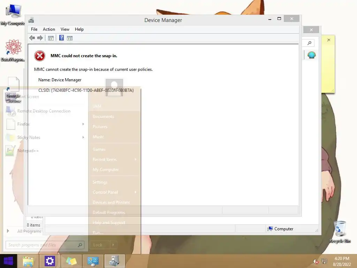The image size is (357, 268).
Task: Open Settings in the Start menu
Action: coord(100,182)
